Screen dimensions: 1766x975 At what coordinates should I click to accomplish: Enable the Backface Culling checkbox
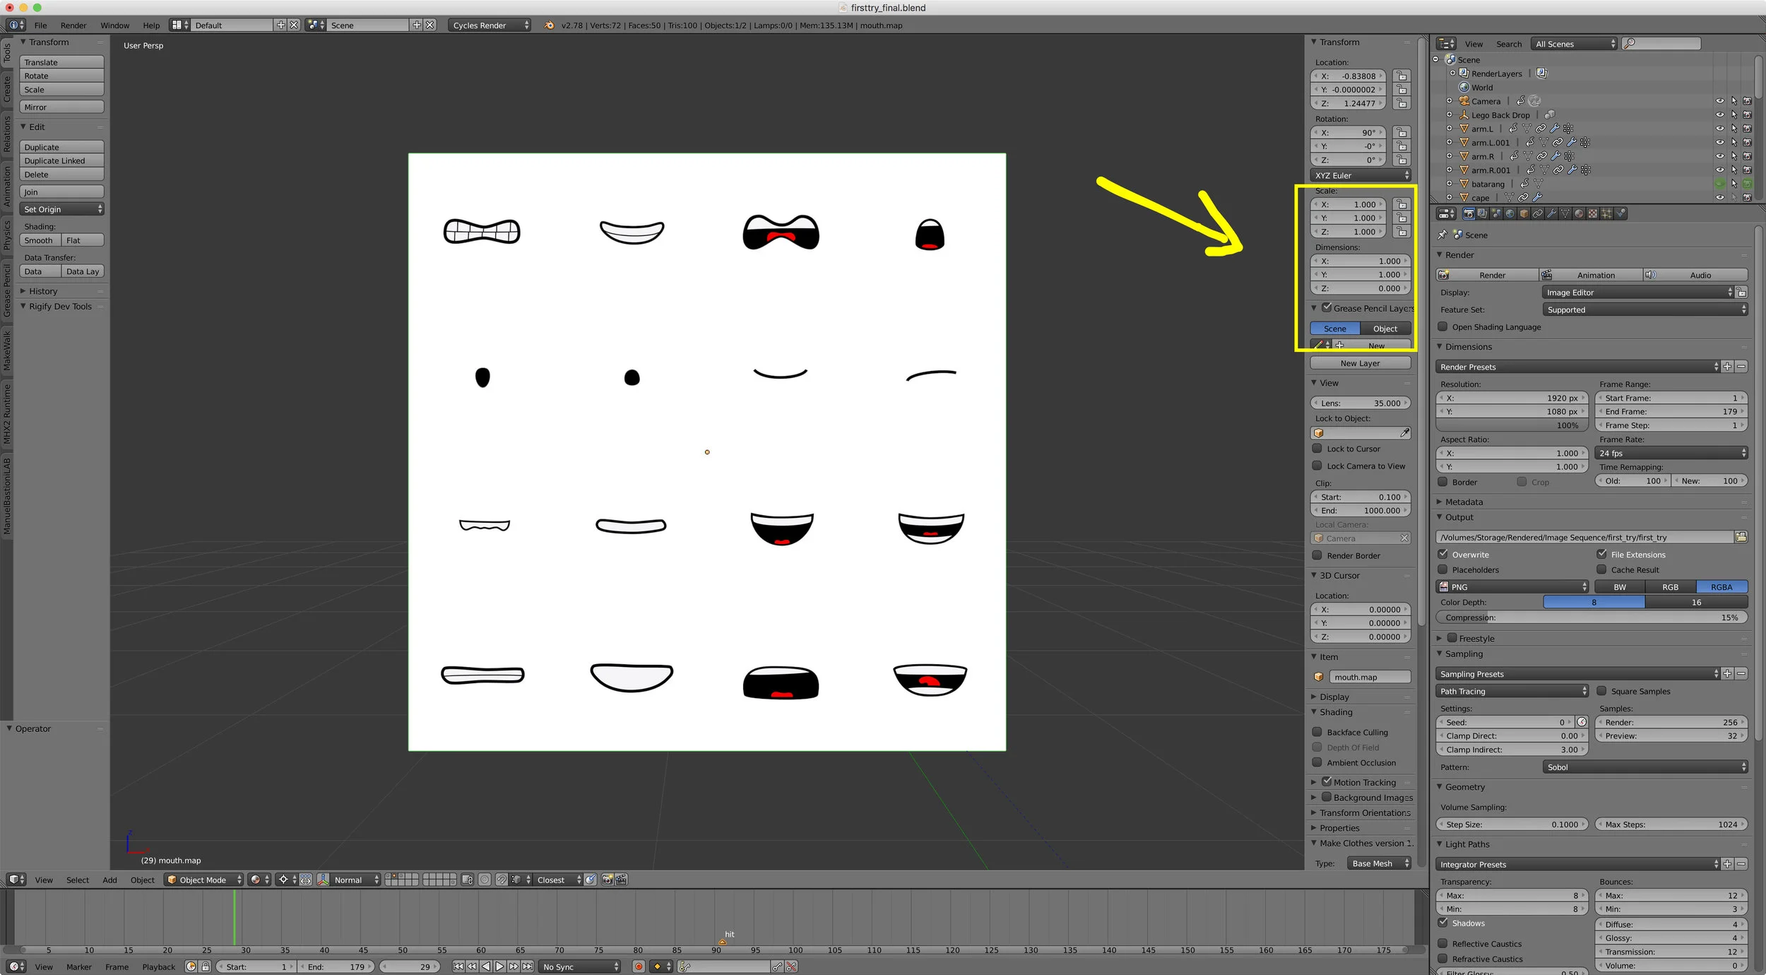(1317, 732)
